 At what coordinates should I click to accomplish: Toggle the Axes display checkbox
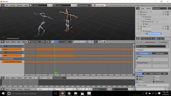pyautogui.click(x=137, y=79)
